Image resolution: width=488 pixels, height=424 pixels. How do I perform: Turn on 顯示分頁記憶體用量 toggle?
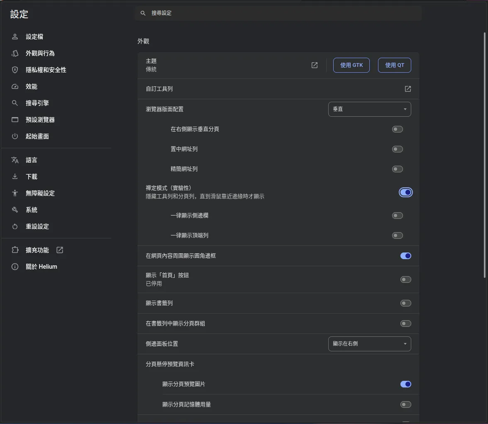pos(405,404)
